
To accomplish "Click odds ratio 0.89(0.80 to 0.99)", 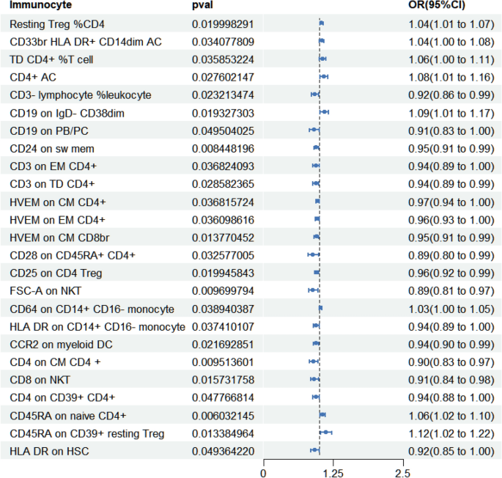I will coord(451,255).
